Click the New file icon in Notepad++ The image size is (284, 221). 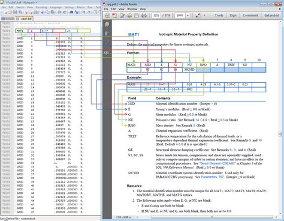pos(5,12)
